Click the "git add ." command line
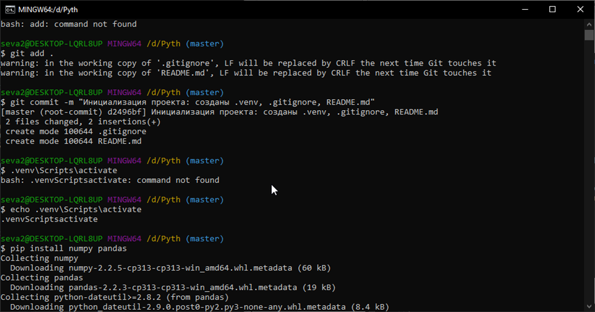Screen dimensions: 595x312 pyautogui.click(x=24, y=54)
